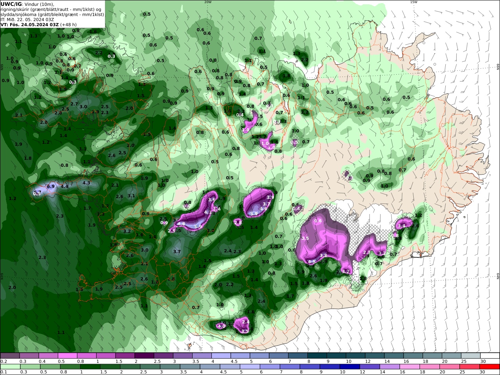Click the violet 12 mm rain legend swatch
This screenshot has height=375, width=500.
tap(369, 367)
